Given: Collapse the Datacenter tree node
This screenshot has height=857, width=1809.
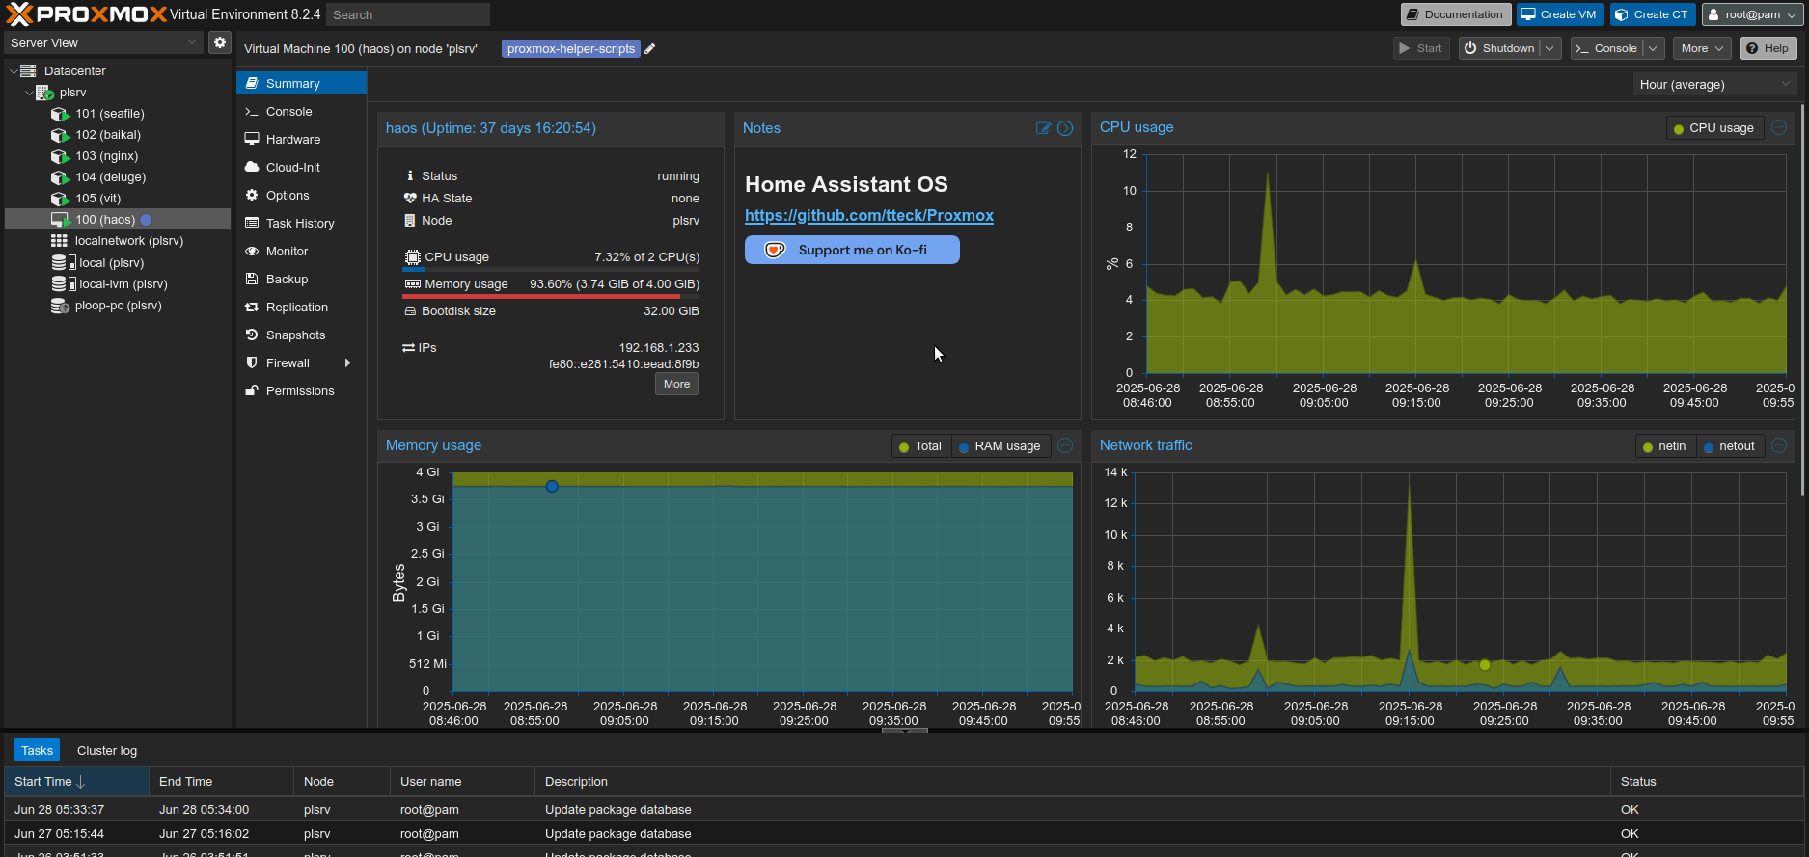Looking at the screenshot, I should [14, 71].
